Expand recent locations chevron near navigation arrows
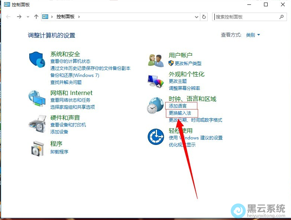This screenshot has height=220, width=291. pyautogui.click(x=28, y=17)
